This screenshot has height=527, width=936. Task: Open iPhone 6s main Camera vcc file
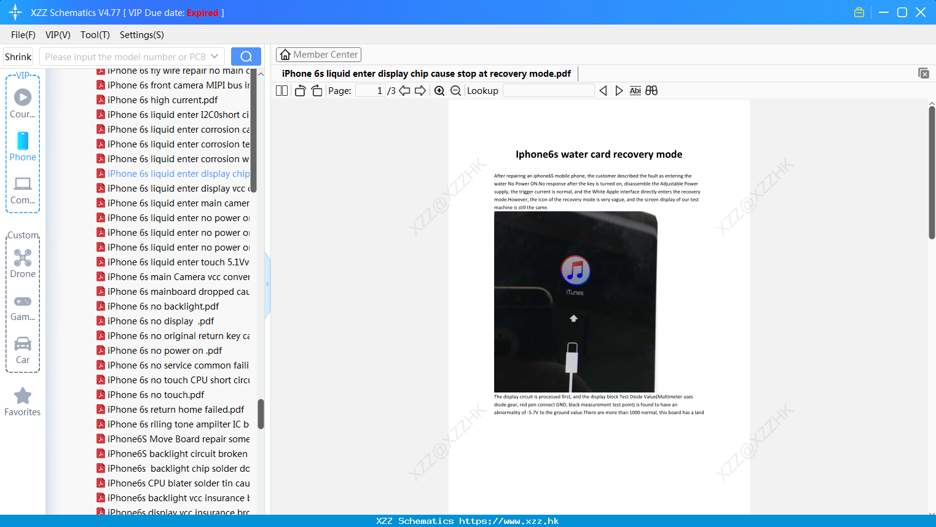pos(173,277)
